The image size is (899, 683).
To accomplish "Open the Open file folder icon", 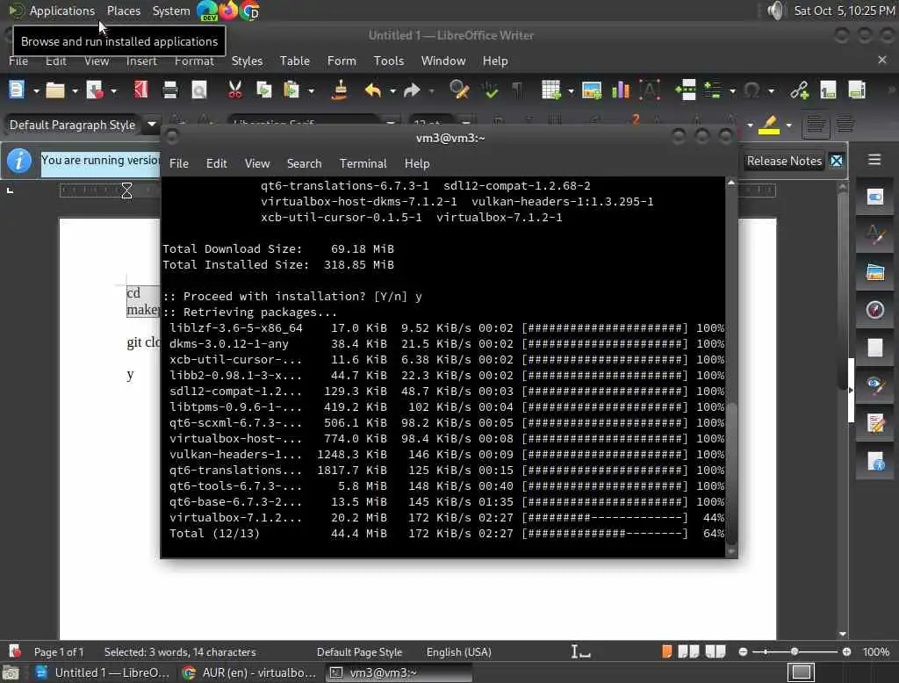I will tap(55, 90).
